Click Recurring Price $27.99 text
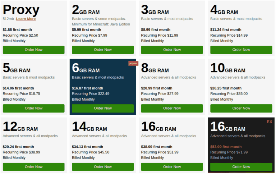The image size is (276, 174). (x=160, y=94)
